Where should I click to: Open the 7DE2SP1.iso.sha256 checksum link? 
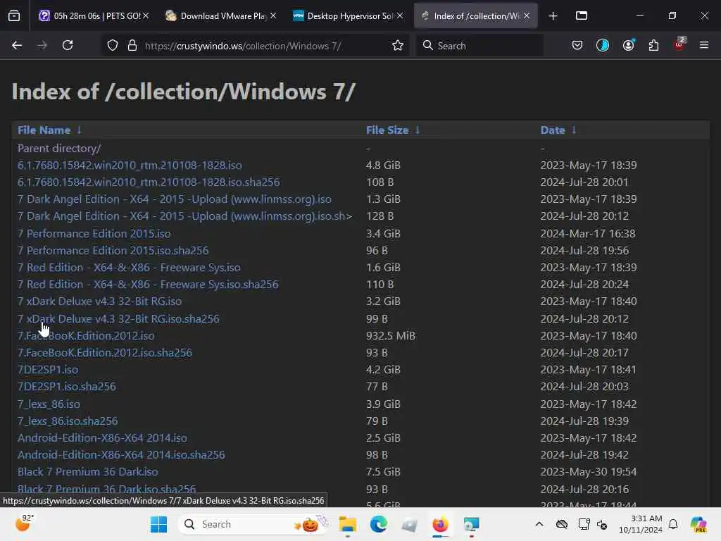(67, 387)
